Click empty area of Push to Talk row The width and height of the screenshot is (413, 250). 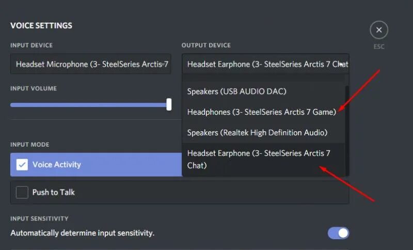(206, 192)
